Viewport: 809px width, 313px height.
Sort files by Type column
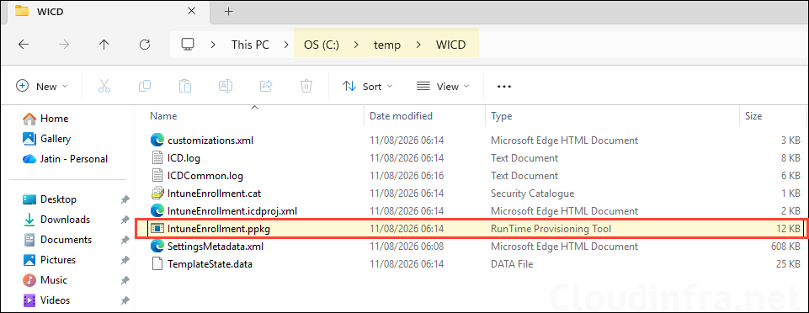(x=501, y=116)
